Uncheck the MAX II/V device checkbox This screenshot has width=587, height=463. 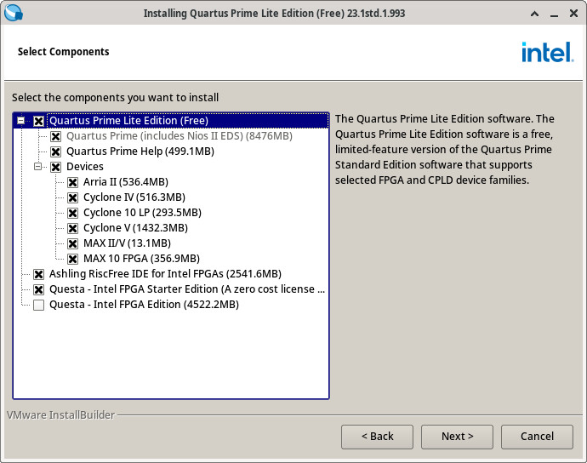click(x=72, y=244)
